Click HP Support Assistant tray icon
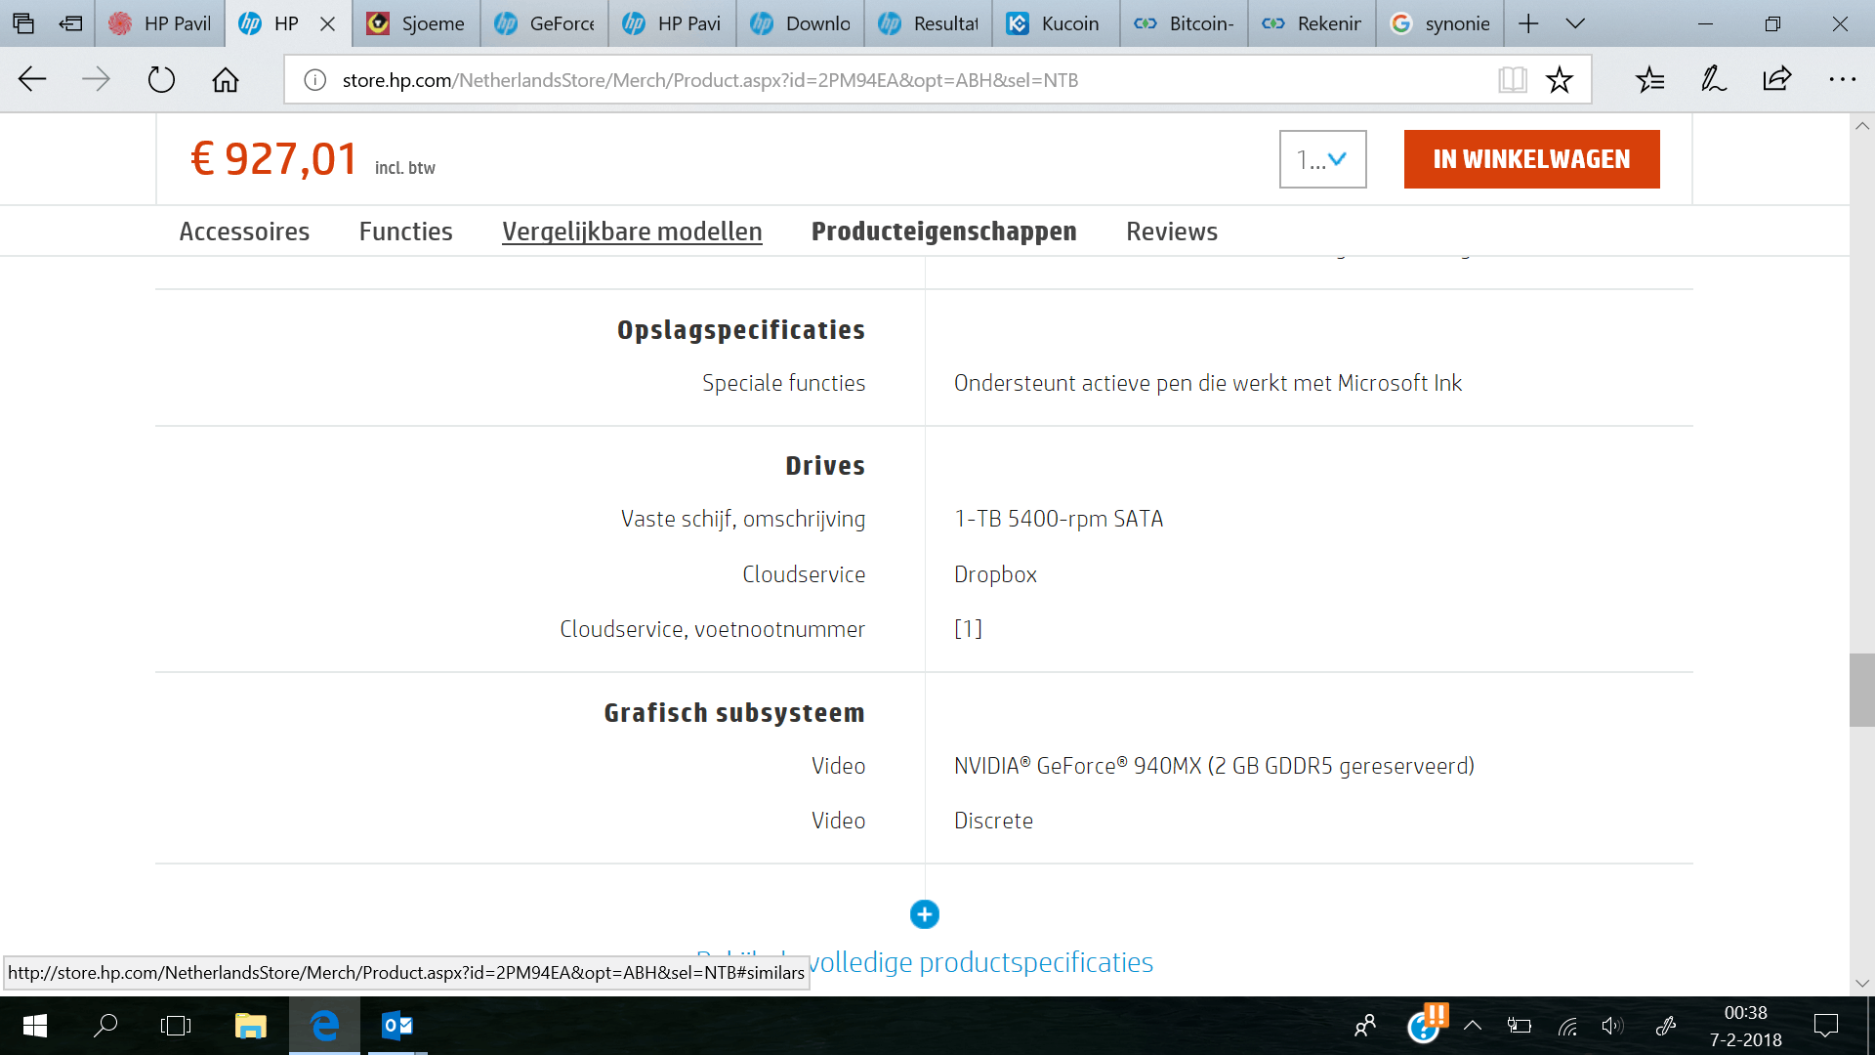This screenshot has width=1875, height=1055. pyautogui.click(x=1426, y=1025)
